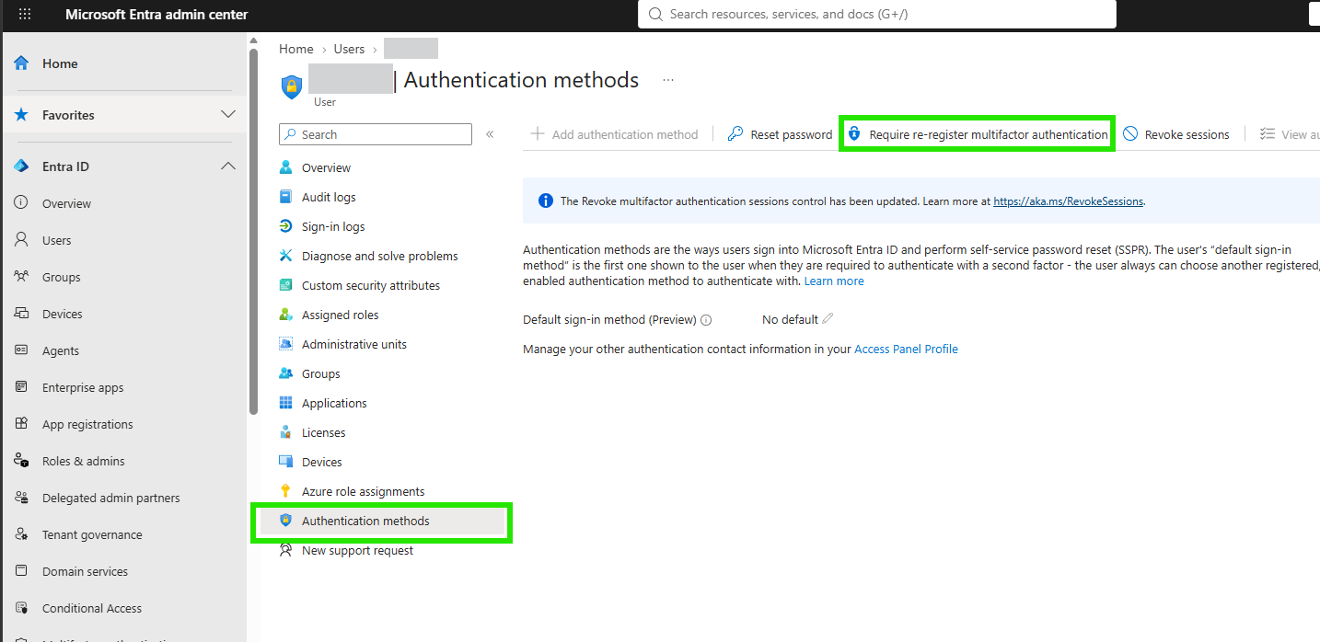This screenshot has height=642, width=1320.
Task: Collapse the Entra ID section chevron
Action: 228,166
